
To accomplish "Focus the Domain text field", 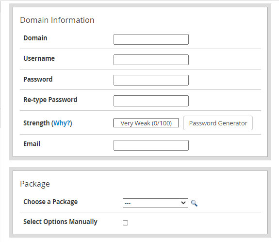I will pyautogui.click(x=151, y=39).
